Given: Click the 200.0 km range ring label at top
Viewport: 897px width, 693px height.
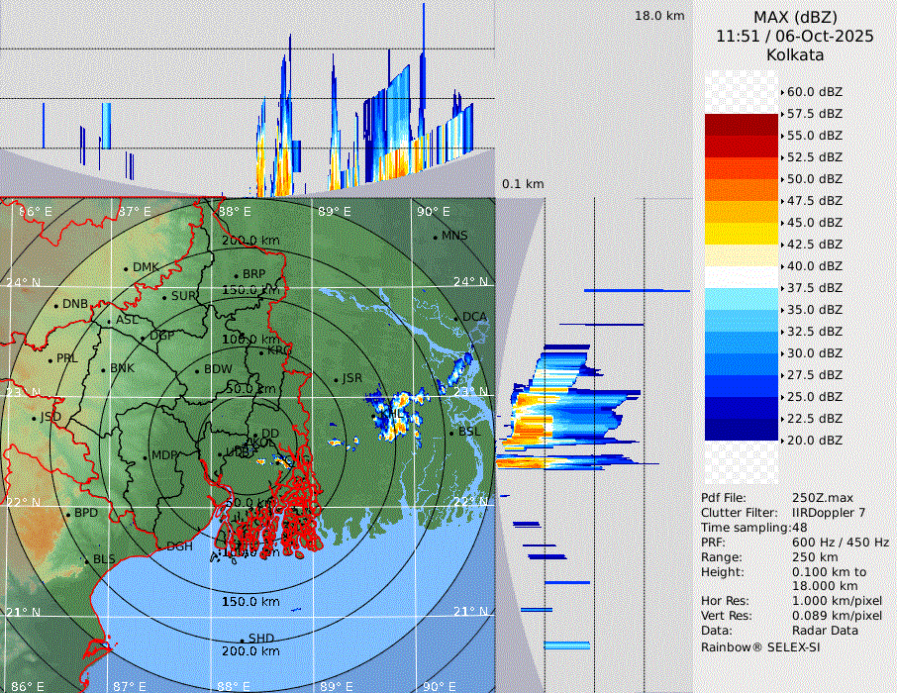Looking at the screenshot, I should coord(250,241).
